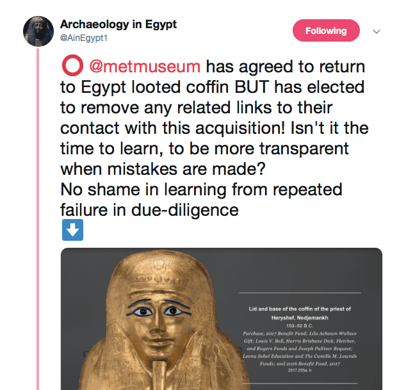This screenshot has height=390, width=406.
Task: Open the @metmuseum mention link
Action: tap(145, 67)
